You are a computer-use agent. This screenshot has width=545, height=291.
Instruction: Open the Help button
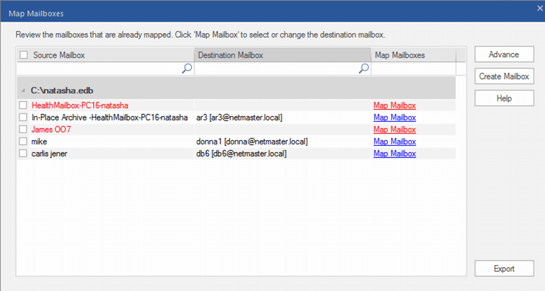point(504,99)
